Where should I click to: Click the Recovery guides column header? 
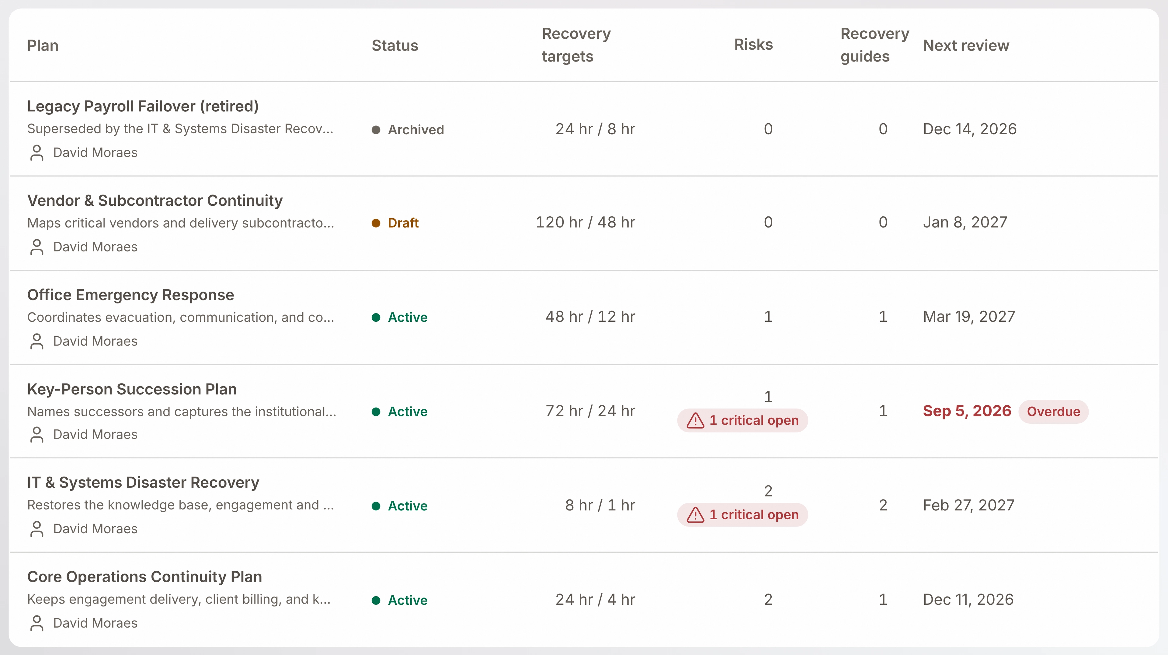click(875, 45)
